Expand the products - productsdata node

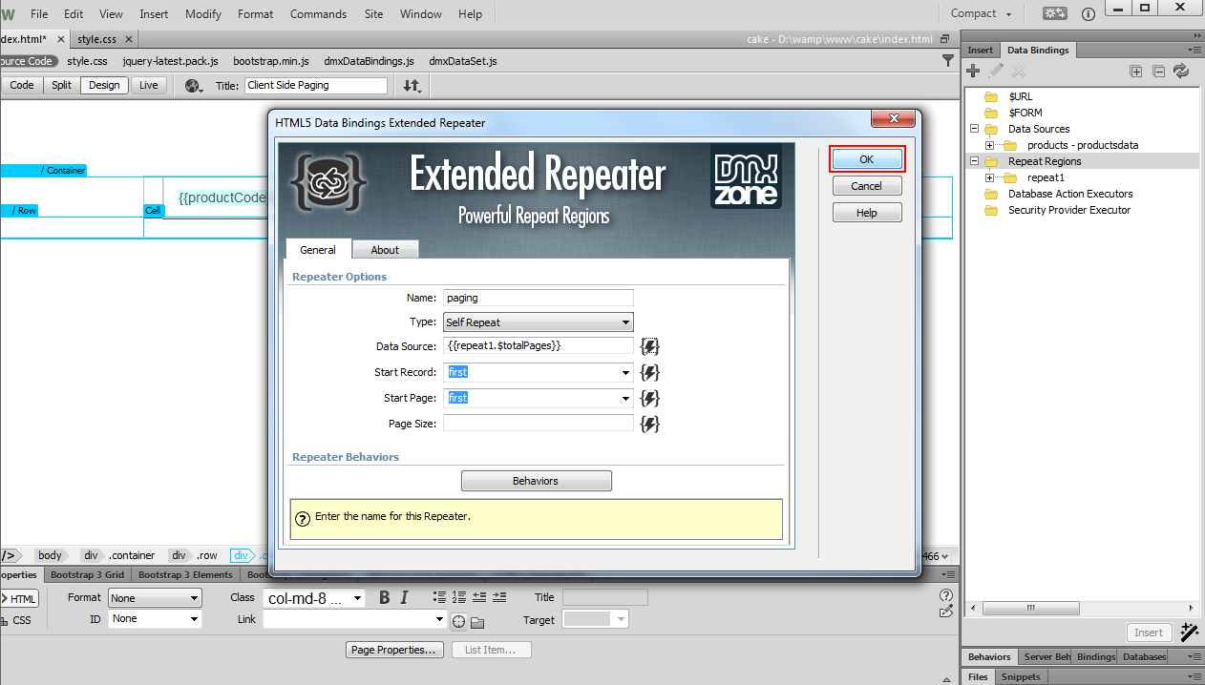coord(991,145)
